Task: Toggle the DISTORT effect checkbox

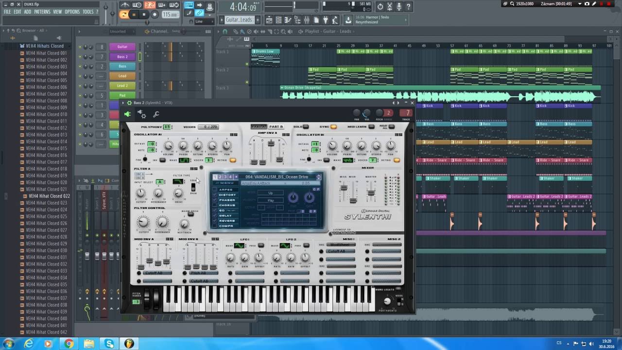Action: (x=215, y=195)
